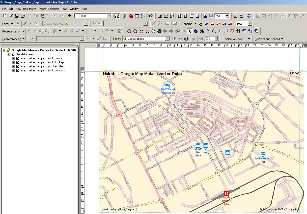Toggle map_maker_kenya_transit_polygons layer visibility
Screen dimensions: 307x214
coord(18,70)
